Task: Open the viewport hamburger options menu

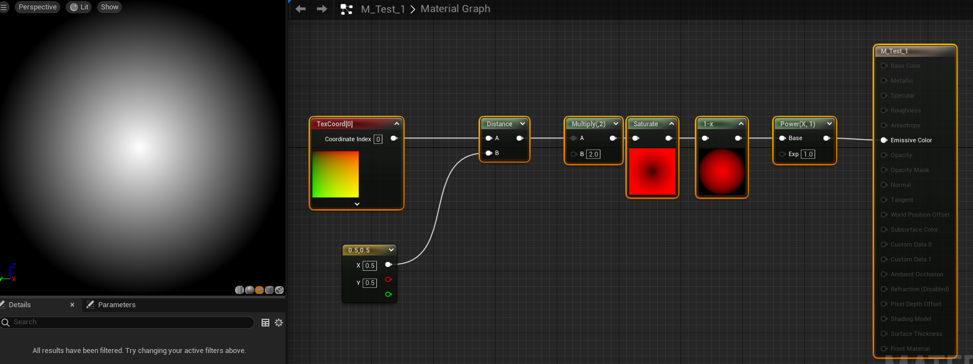Action: [4, 7]
